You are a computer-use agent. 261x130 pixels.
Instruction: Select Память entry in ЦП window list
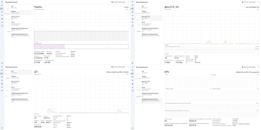pos(18,77)
